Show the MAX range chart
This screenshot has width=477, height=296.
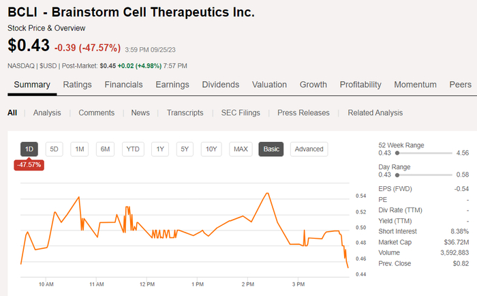[241, 149]
